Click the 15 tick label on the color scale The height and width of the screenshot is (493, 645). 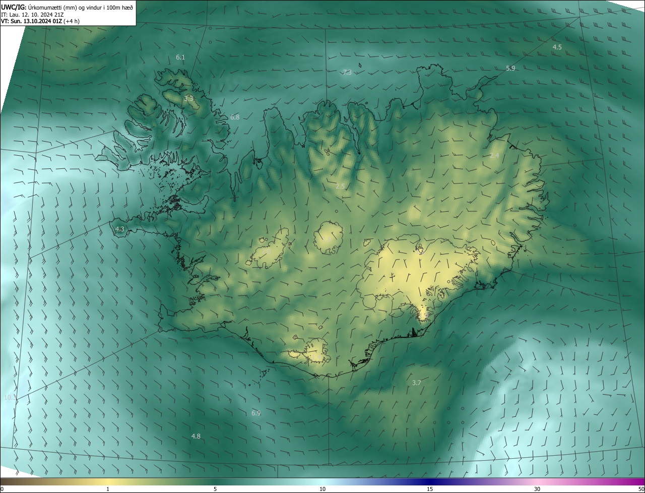(430, 489)
